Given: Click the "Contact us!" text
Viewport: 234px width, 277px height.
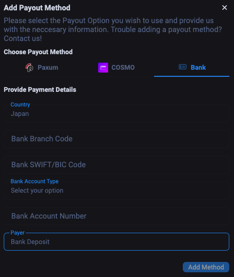Looking at the screenshot, I should (x=23, y=38).
